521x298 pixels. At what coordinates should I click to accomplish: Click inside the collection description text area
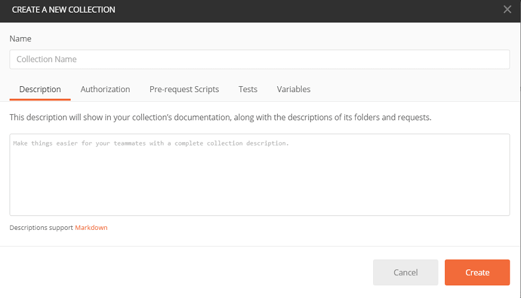point(259,175)
